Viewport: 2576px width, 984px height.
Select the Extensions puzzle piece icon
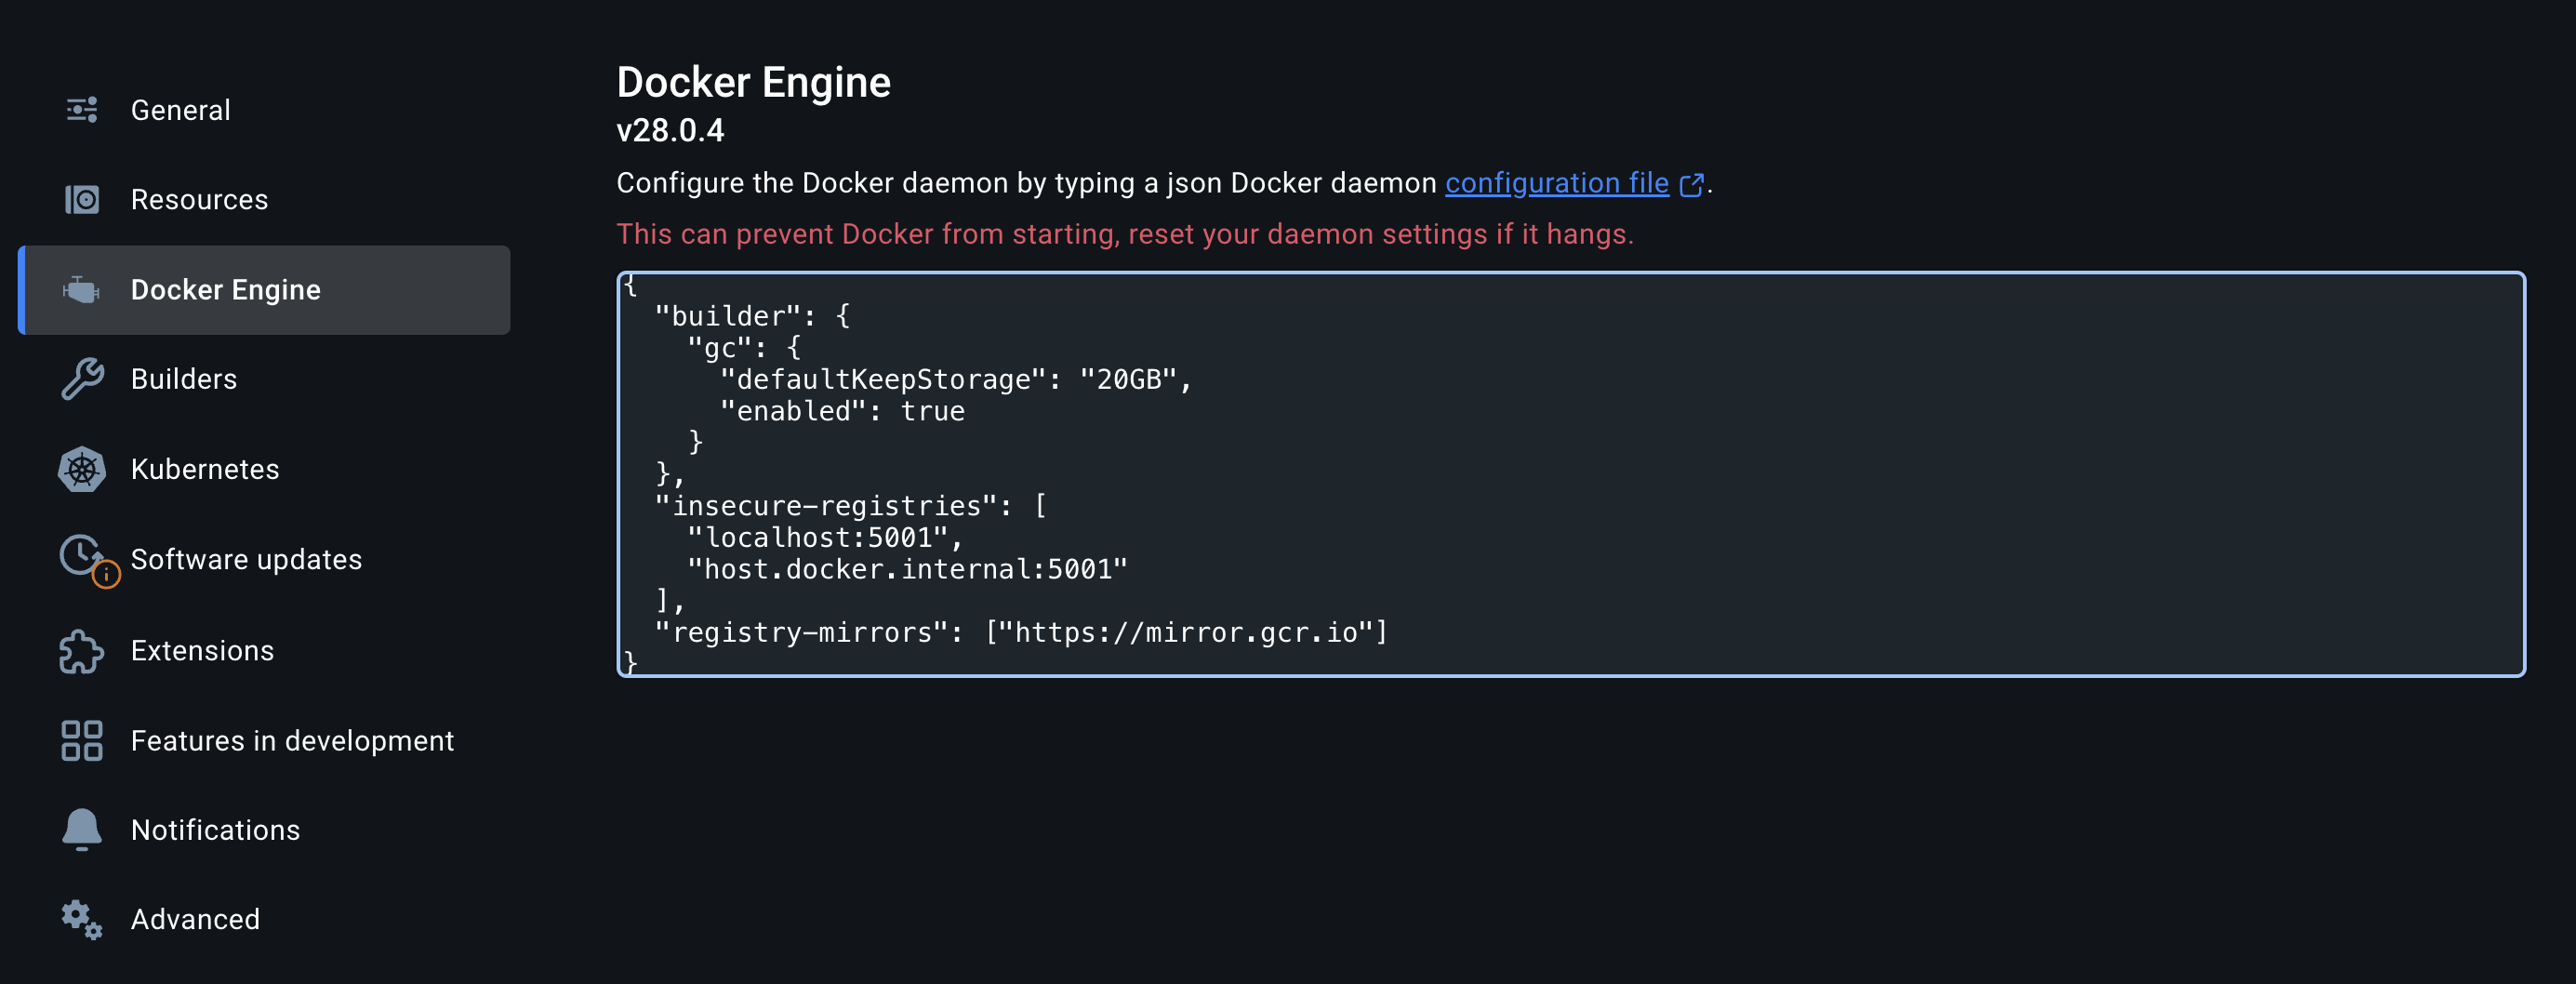82,650
